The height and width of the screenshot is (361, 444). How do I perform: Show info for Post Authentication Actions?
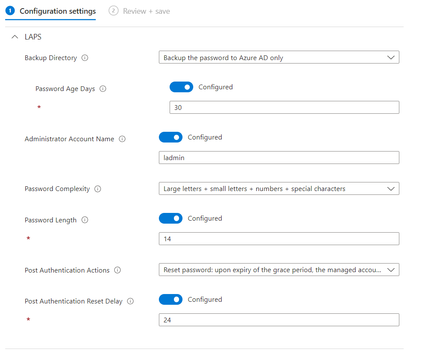[118, 270]
